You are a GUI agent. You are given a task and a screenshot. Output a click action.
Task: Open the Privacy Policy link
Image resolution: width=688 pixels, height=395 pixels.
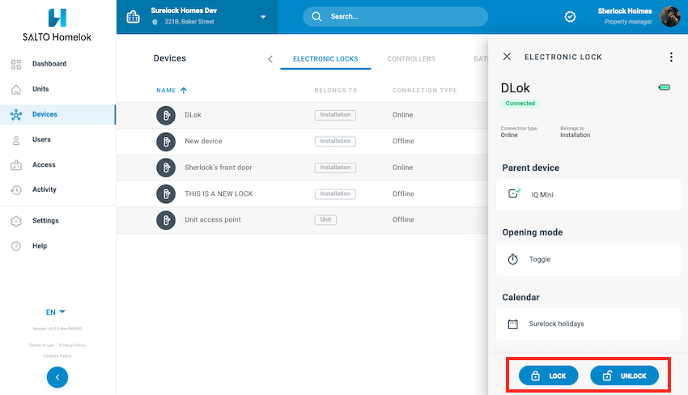(72, 346)
